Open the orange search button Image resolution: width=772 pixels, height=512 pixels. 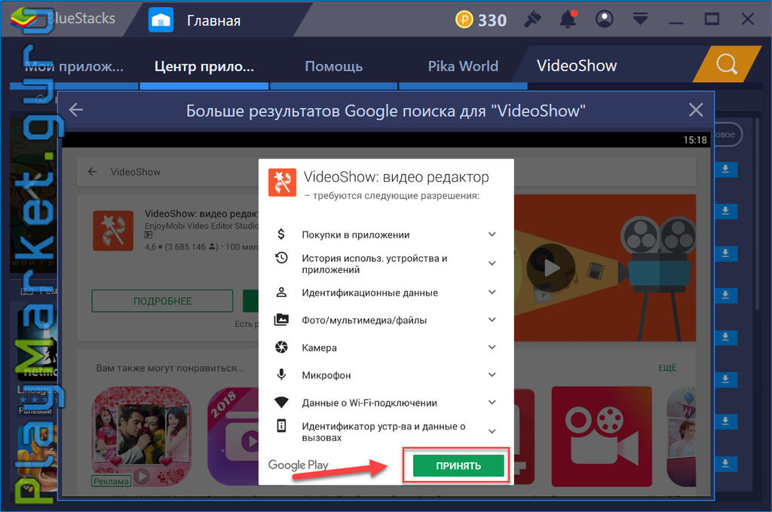click(727, 65)
